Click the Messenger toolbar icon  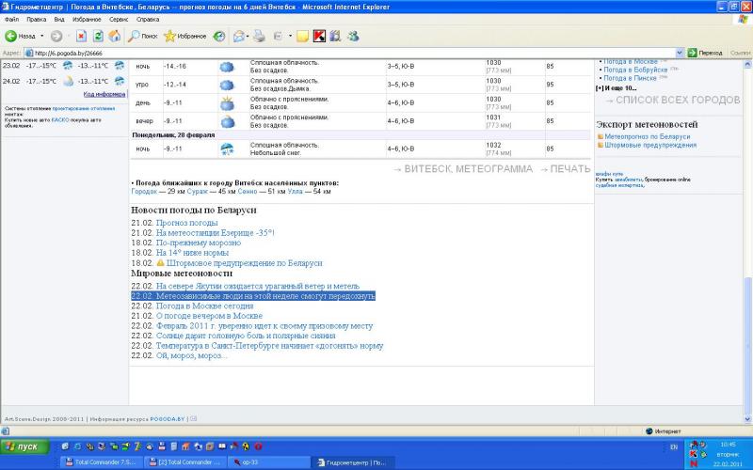pos(354,36)
